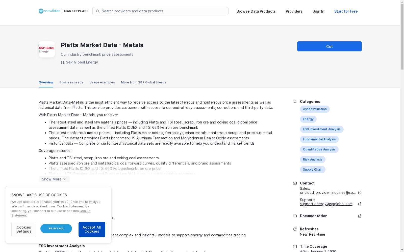404x252 pixels.
Task: Open Browse Data Products menu
Action: (256, 11)
